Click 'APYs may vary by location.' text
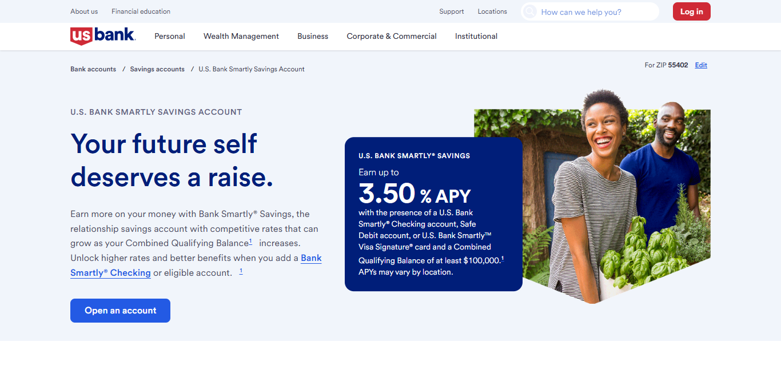Screen dimensions: 781x366 (405, 272)
